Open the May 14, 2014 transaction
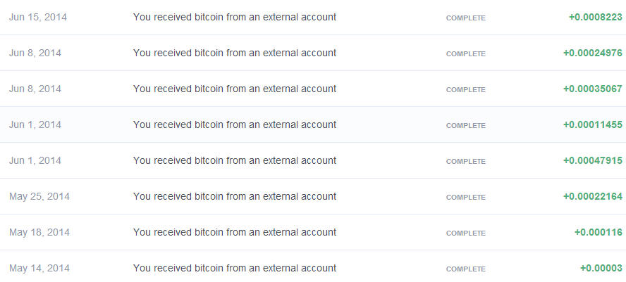The image size is (626, 282). [234, 268]
